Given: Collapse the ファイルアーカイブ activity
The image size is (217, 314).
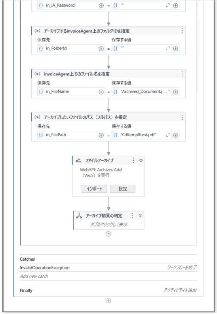Looking at the screenshot, I should [141, 160].
